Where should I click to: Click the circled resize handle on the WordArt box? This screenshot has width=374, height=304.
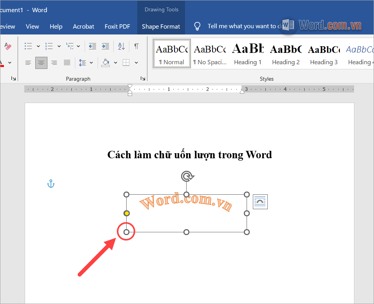(126, 232)
